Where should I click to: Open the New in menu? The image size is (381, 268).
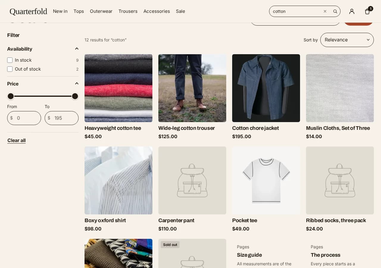[60, 11]
